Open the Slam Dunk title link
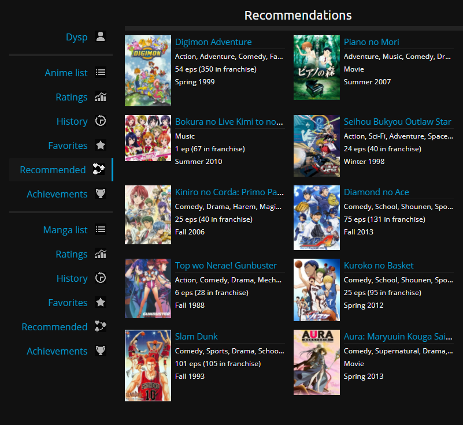 [196, 336]
